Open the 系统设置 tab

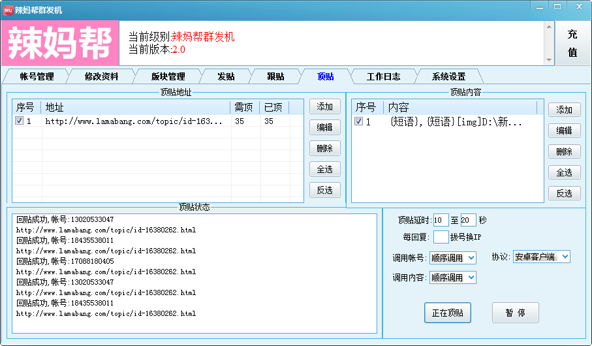coord(448,76)
